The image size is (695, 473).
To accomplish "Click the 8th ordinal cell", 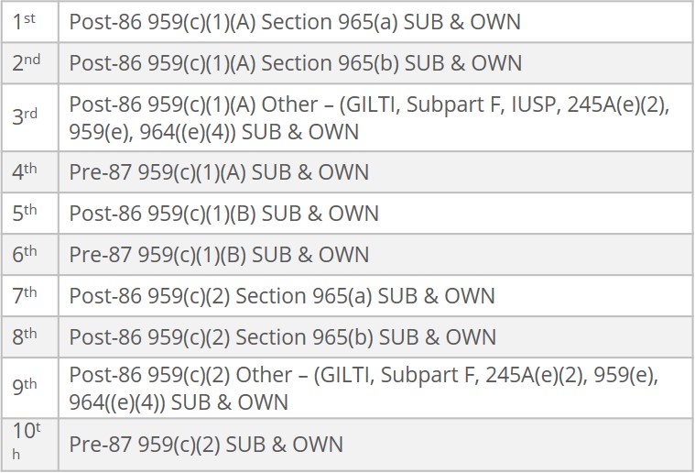I will [26, 337].
